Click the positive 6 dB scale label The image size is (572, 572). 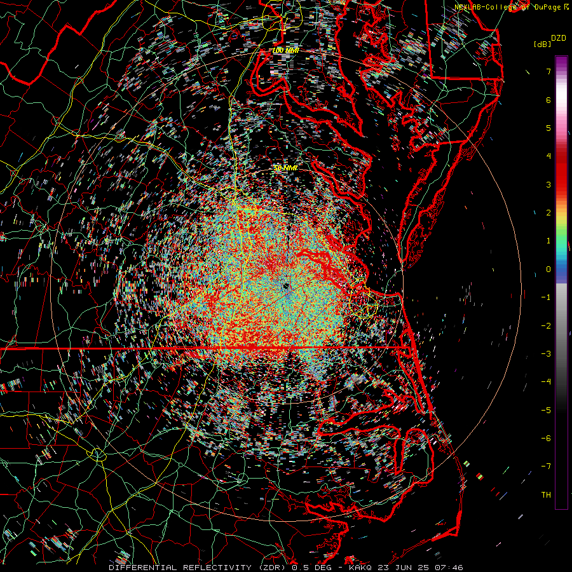(x=548, y=100)
